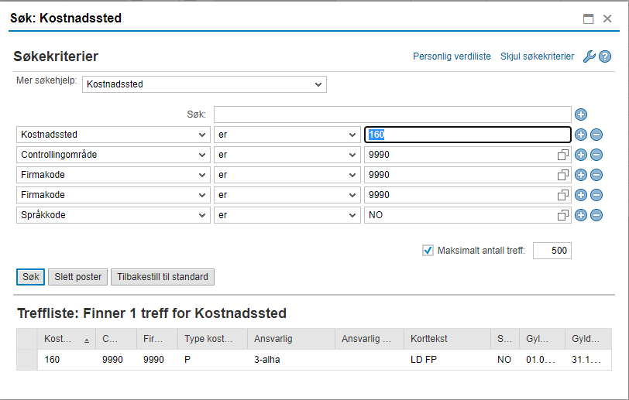The image size is (629, 400).
Task: Click the Fir... column header
Action: (x=157, y=339)
